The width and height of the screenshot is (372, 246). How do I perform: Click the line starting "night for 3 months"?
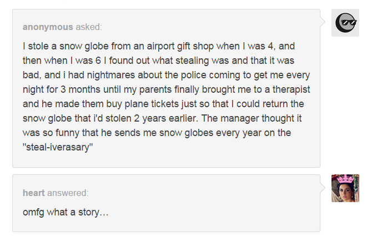[166, 89]
